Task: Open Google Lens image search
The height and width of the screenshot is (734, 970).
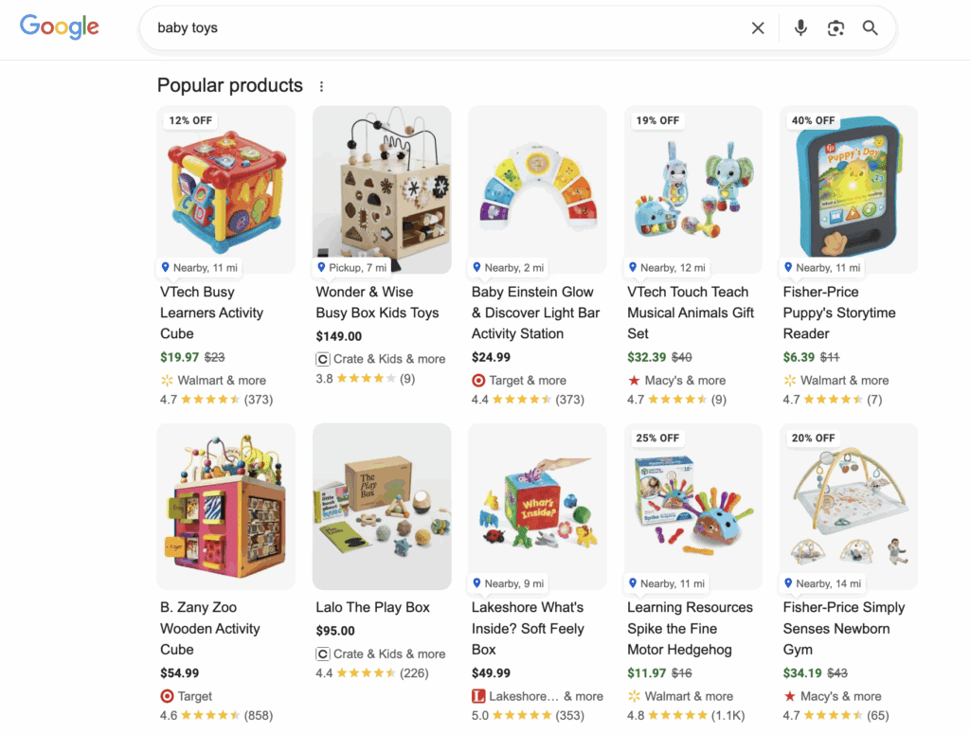Action: tap(835, 27)
